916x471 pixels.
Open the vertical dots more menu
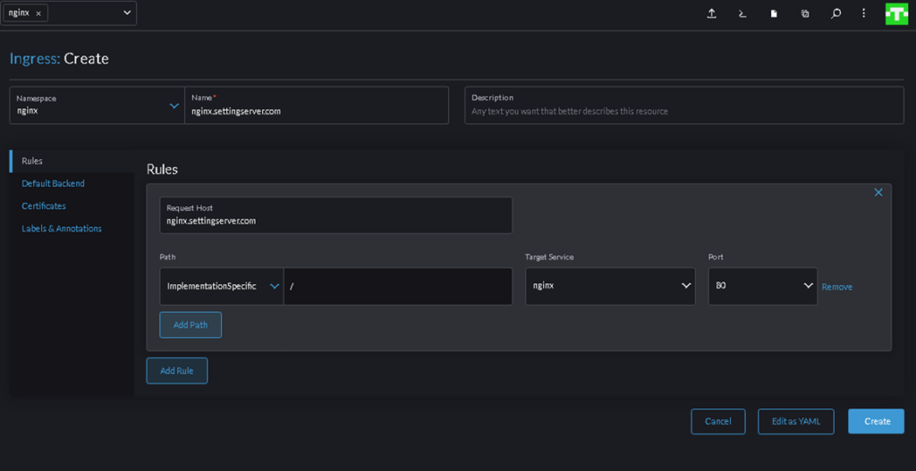pyautogui.click(x=864, y=13)
